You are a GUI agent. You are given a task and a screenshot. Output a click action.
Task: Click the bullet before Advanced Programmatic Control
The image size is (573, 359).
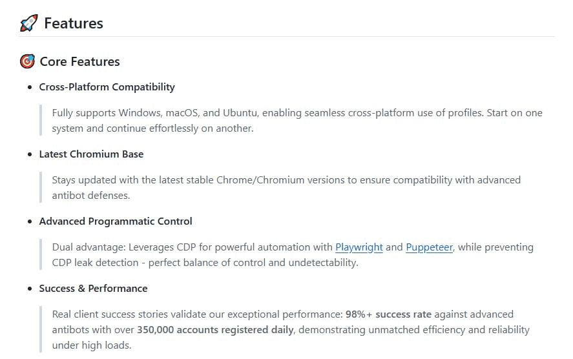30,221
